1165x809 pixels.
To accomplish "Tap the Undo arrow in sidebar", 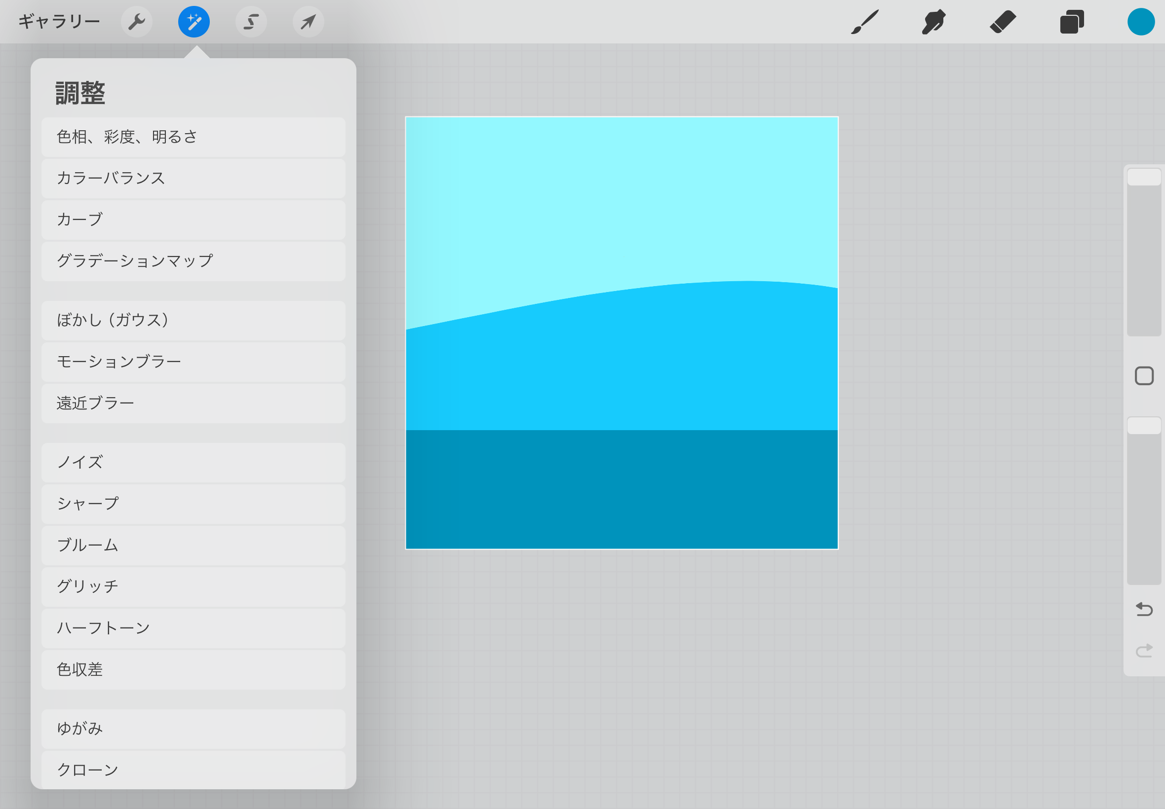I will [x=1144, y=609].
